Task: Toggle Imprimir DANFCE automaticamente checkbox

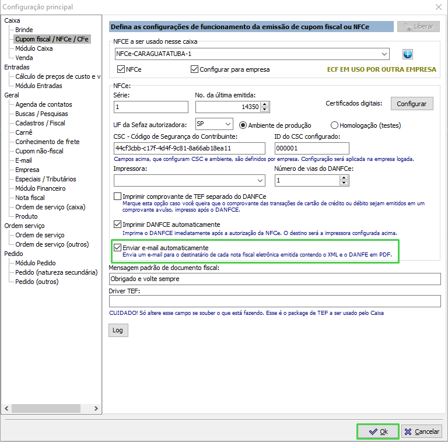Action: point(117,224)
